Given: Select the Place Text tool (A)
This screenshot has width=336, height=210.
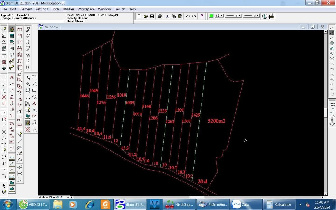Looking at the screenshot, I should [x=12, y=77].
